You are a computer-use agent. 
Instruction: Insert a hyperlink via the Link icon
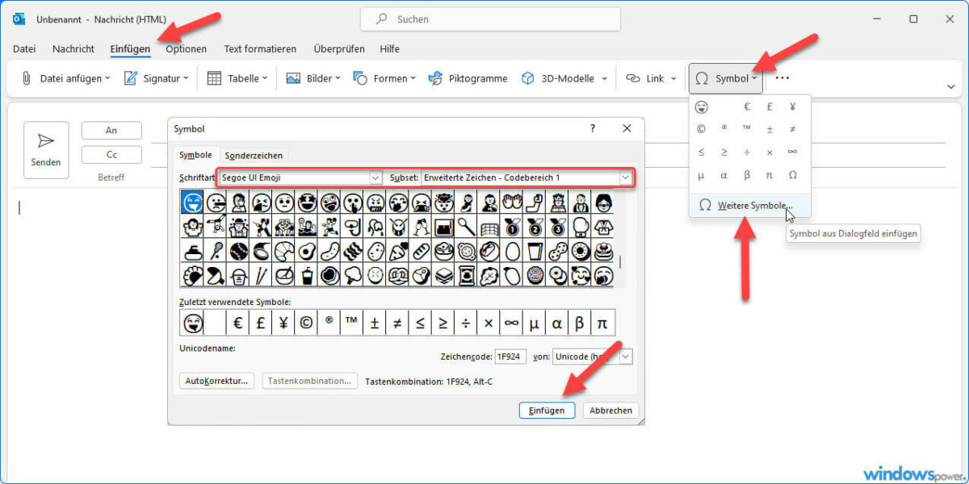(634, 78)
